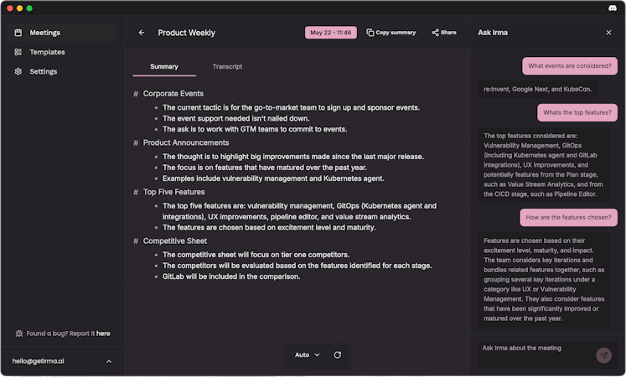Screen dimensions: 626x377
Task: Click the Share button
Action: coord(444,33)
